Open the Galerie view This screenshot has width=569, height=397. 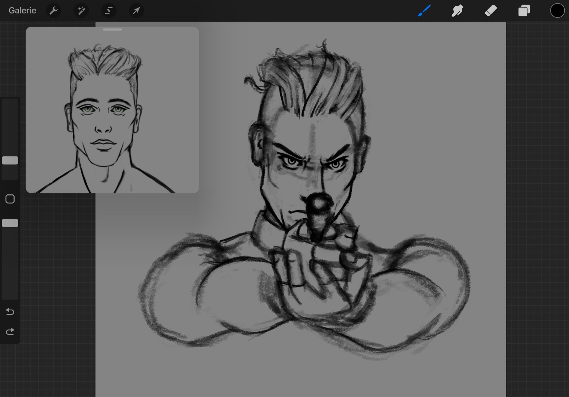[22, 10]
